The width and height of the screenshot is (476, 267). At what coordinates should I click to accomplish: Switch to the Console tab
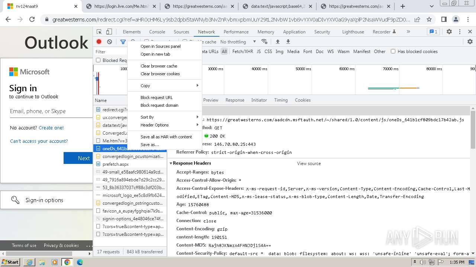pos(157,32)
